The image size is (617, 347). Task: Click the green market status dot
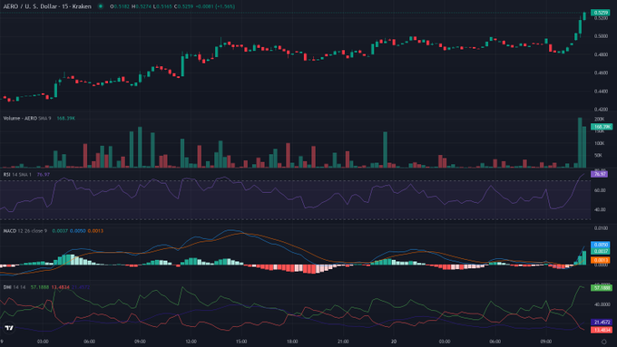point(101,6)
